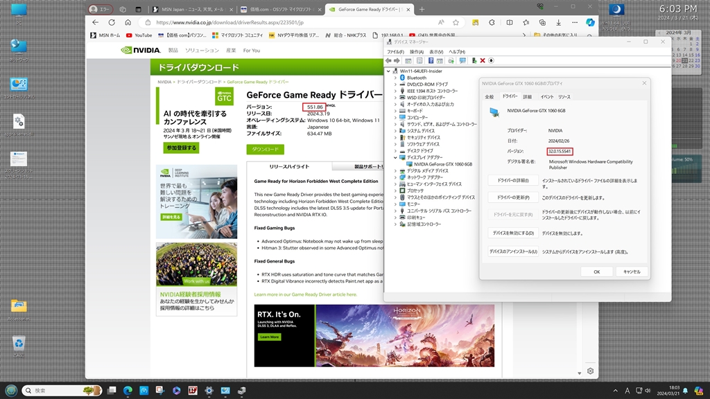Click the Edge browser back button
The height and width of the screenshot is (399, 710).
tap(95, 22)
